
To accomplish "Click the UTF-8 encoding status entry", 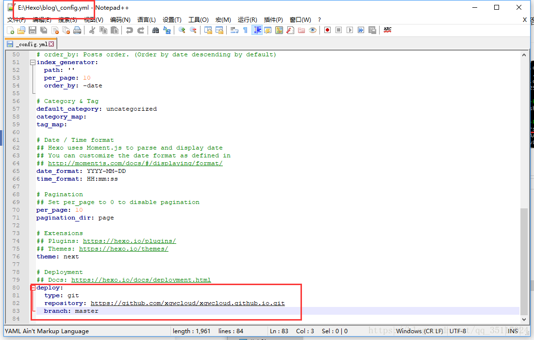I will point(458,331).
